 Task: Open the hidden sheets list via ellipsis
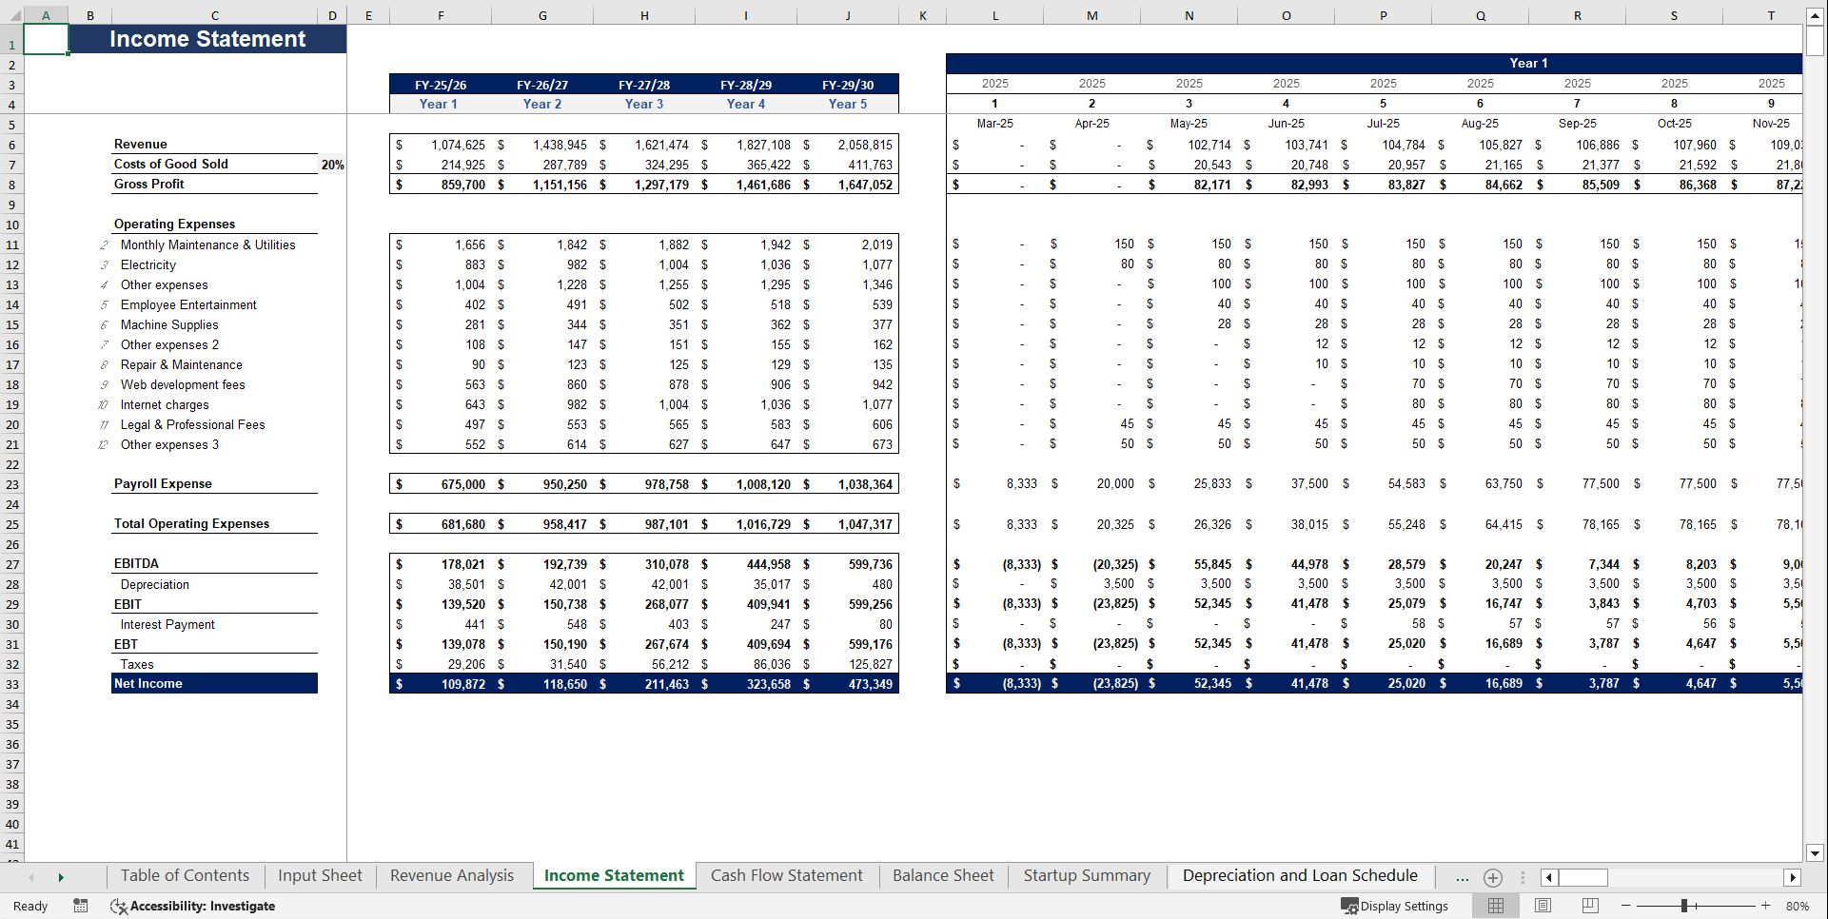[1462, 876]
